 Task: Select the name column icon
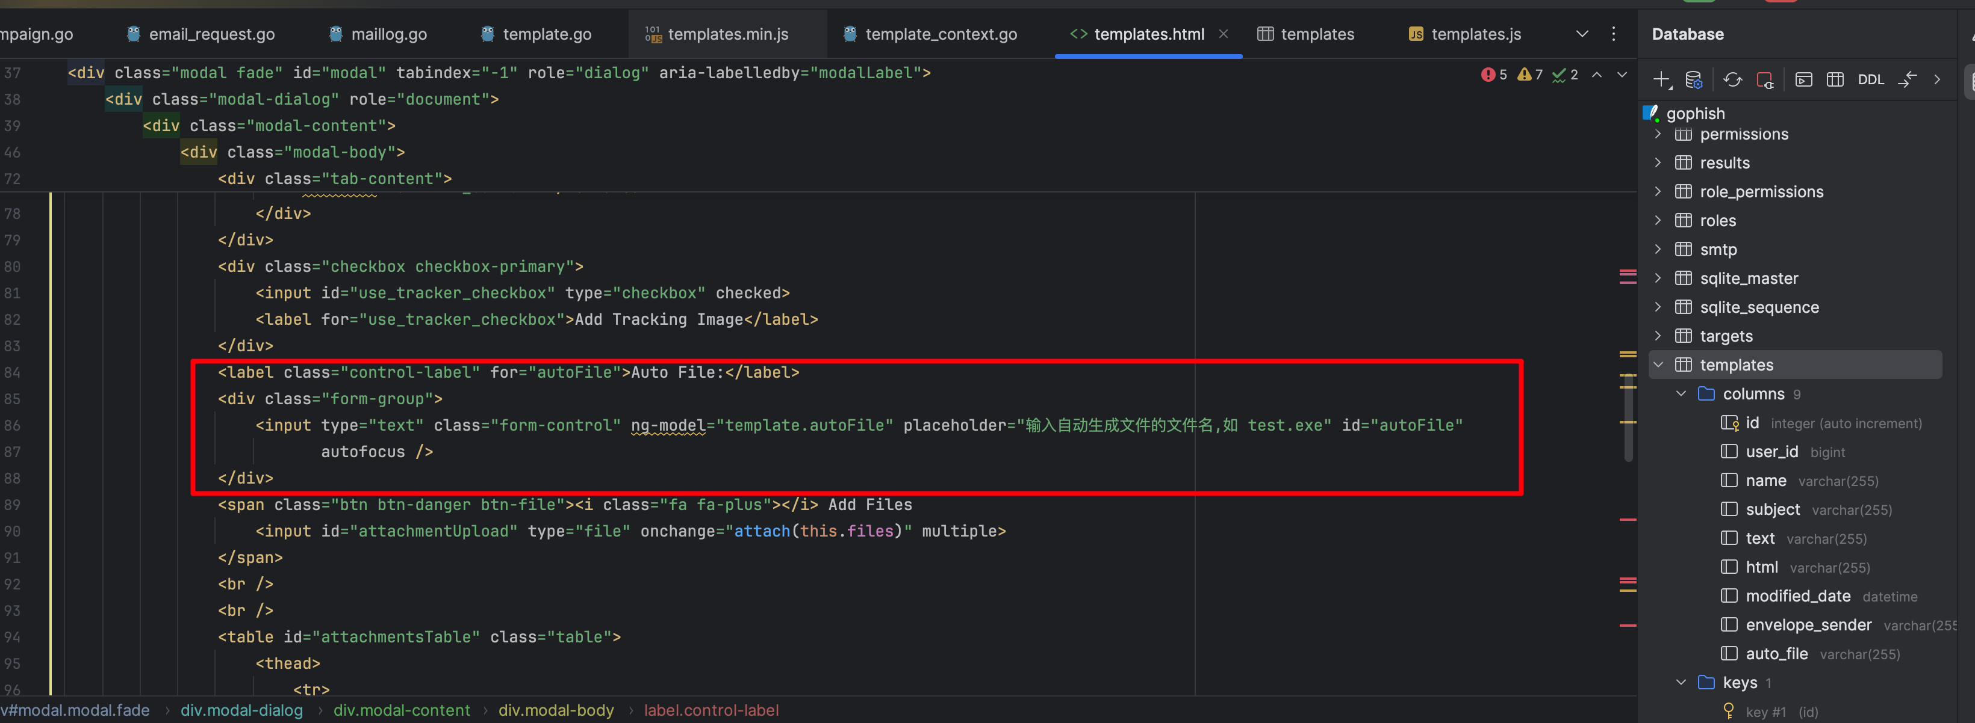click(1729, 480)
